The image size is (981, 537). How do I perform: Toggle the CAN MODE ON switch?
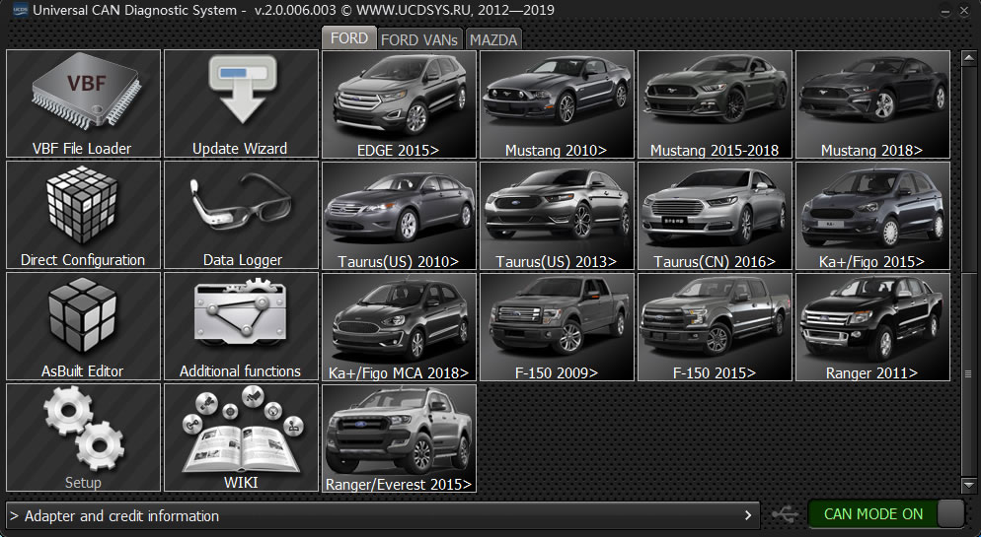pyautogui.click(x=887, y=514)
